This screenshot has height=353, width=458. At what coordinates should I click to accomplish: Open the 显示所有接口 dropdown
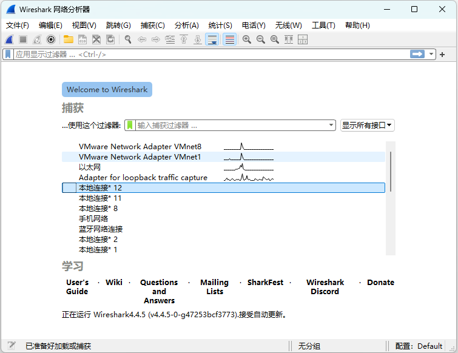tap(367, 126)
